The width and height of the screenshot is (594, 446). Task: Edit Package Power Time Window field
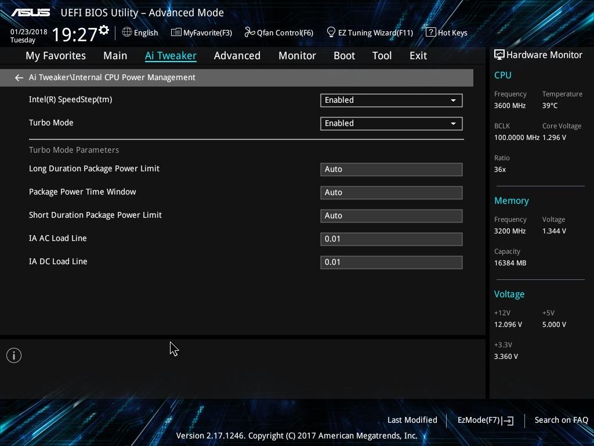(392, 193)
